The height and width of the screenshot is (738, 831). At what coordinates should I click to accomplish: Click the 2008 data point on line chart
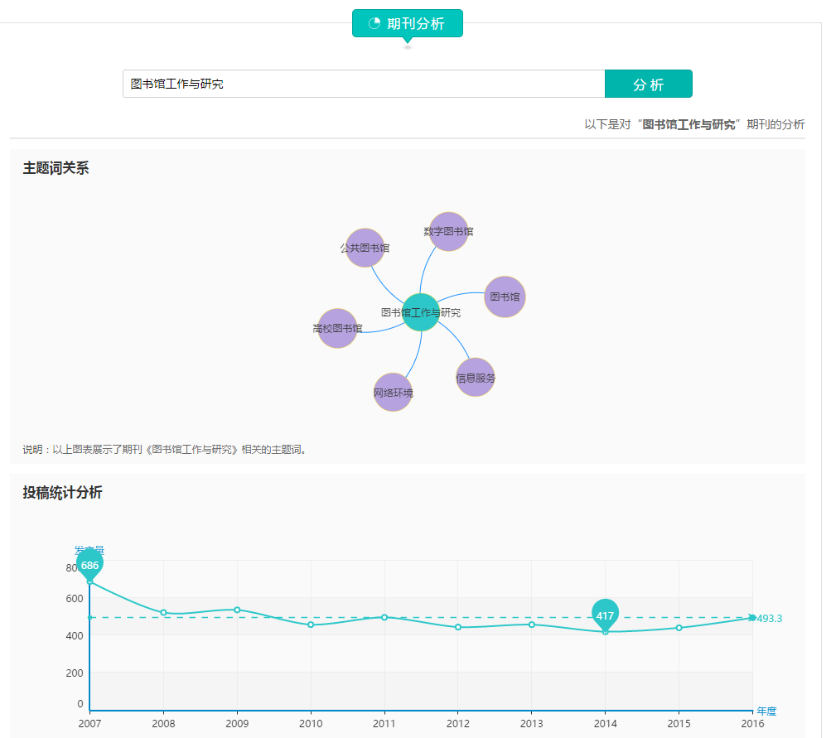pyautogui.click(x=163, y=613)
